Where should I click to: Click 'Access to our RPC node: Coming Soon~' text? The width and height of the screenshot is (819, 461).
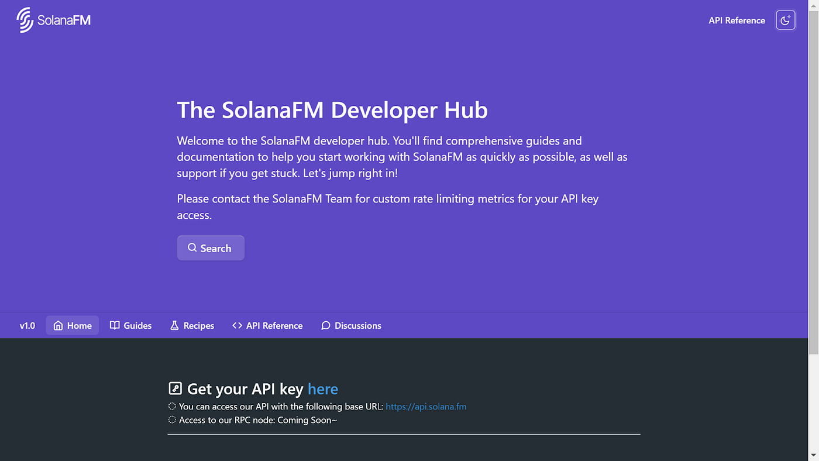(x=258, y=420)
